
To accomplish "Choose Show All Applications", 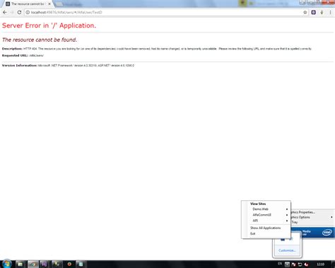I will 266,228.
